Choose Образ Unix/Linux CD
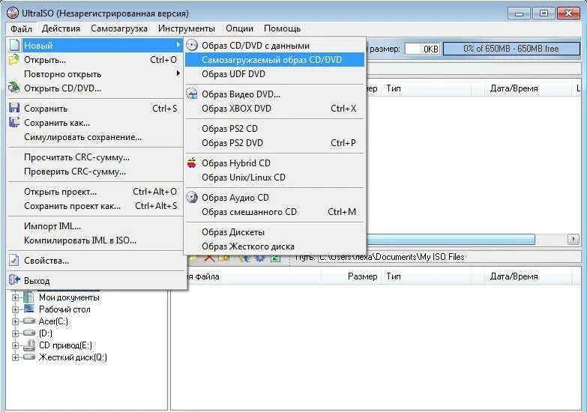Screen dimensions: 587x412 pos(274,177)
